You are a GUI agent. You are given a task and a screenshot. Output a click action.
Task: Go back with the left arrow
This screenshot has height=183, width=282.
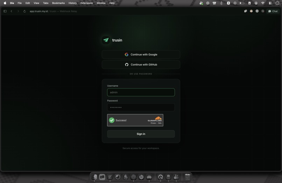12,11
